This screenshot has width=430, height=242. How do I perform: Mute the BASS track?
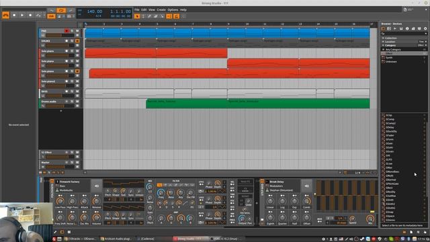(x=77, y=91)
